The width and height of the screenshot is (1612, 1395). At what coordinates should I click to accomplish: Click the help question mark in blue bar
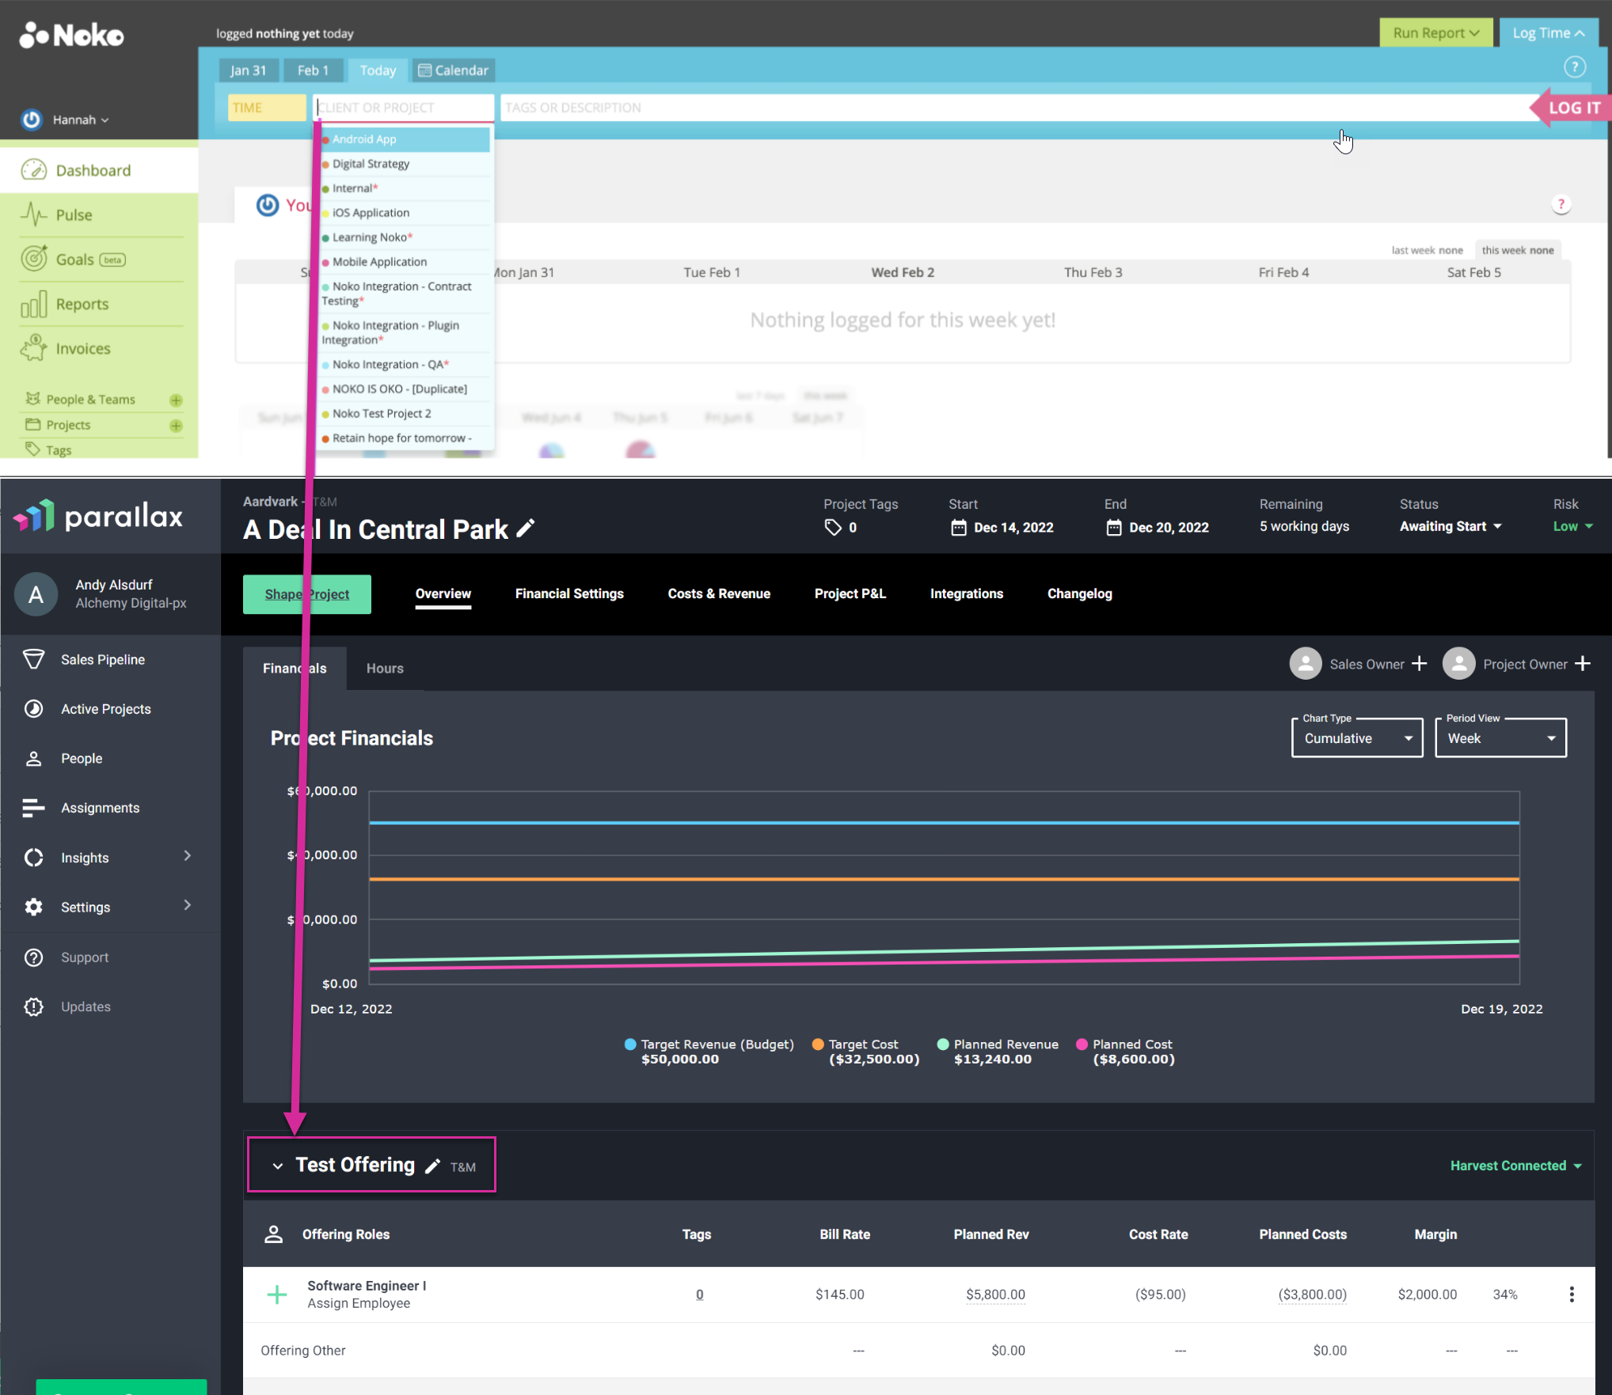1574,67
